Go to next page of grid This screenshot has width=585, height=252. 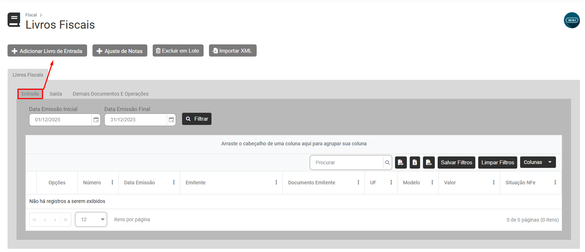coord(55,220)
